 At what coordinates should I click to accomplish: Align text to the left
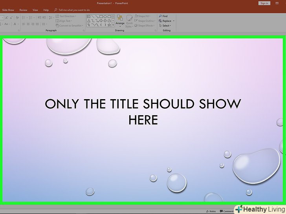pos(24,24)
